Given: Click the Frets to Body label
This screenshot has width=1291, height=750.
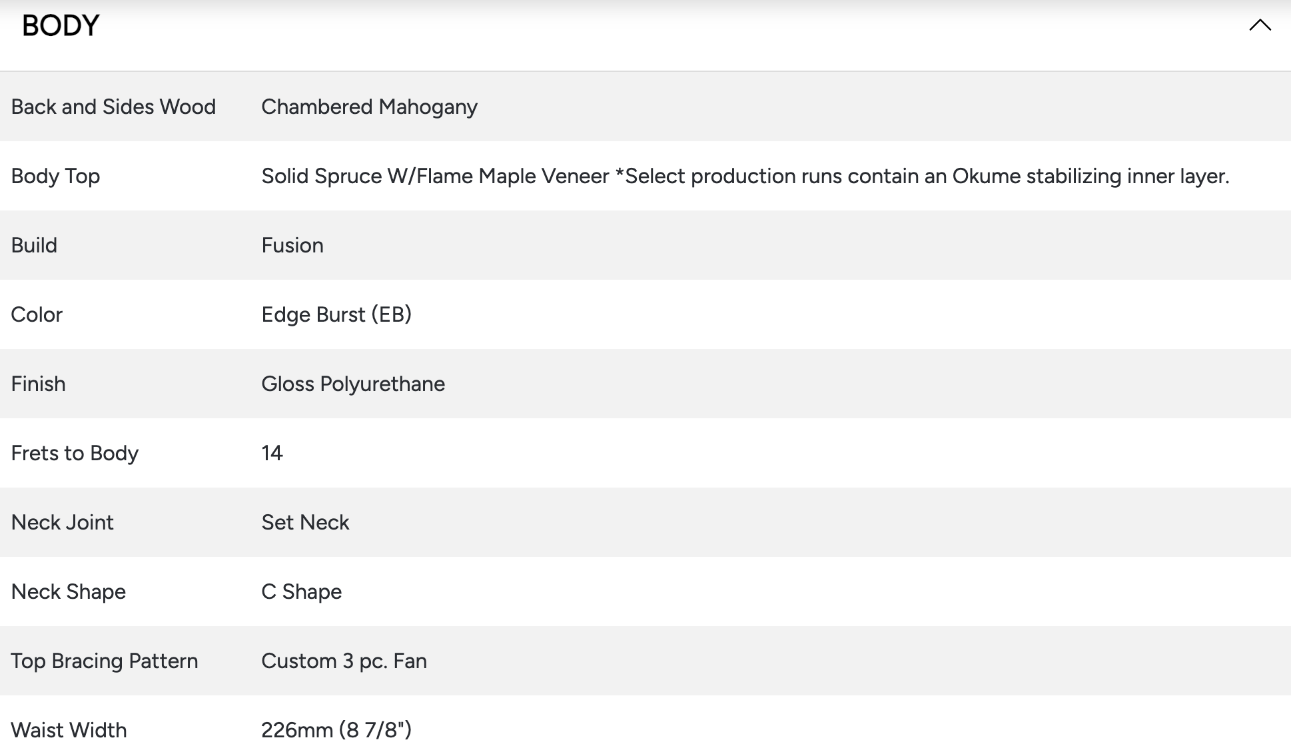Looking at the screenshot, I should pyautogui.click(x=75, y=453).
